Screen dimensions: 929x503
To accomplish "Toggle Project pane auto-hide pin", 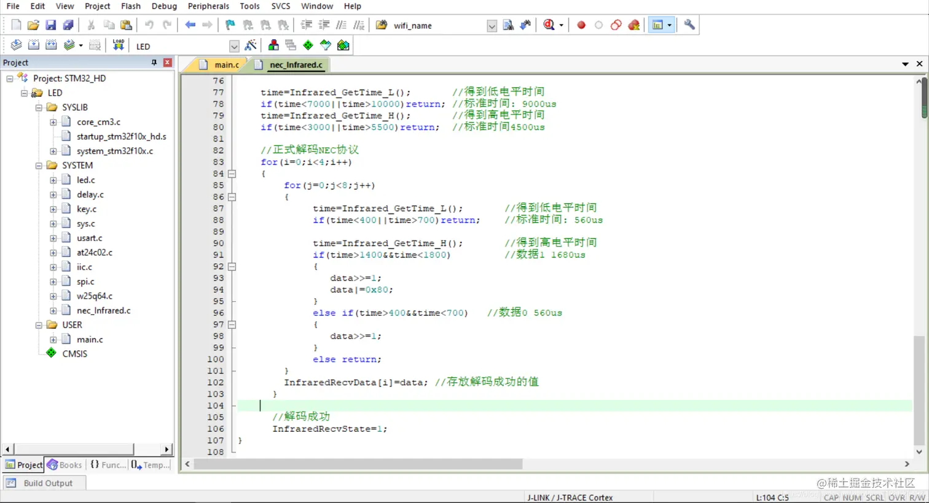I will [x=154, y=63].
